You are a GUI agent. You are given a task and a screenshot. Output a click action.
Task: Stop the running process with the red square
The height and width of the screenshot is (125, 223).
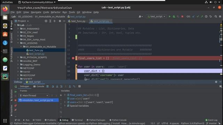coord(182,17)
